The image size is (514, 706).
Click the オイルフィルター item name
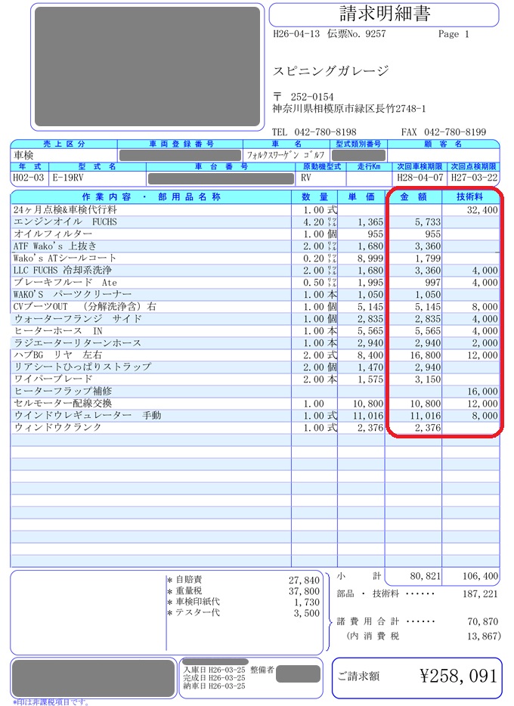click(53, 234)
